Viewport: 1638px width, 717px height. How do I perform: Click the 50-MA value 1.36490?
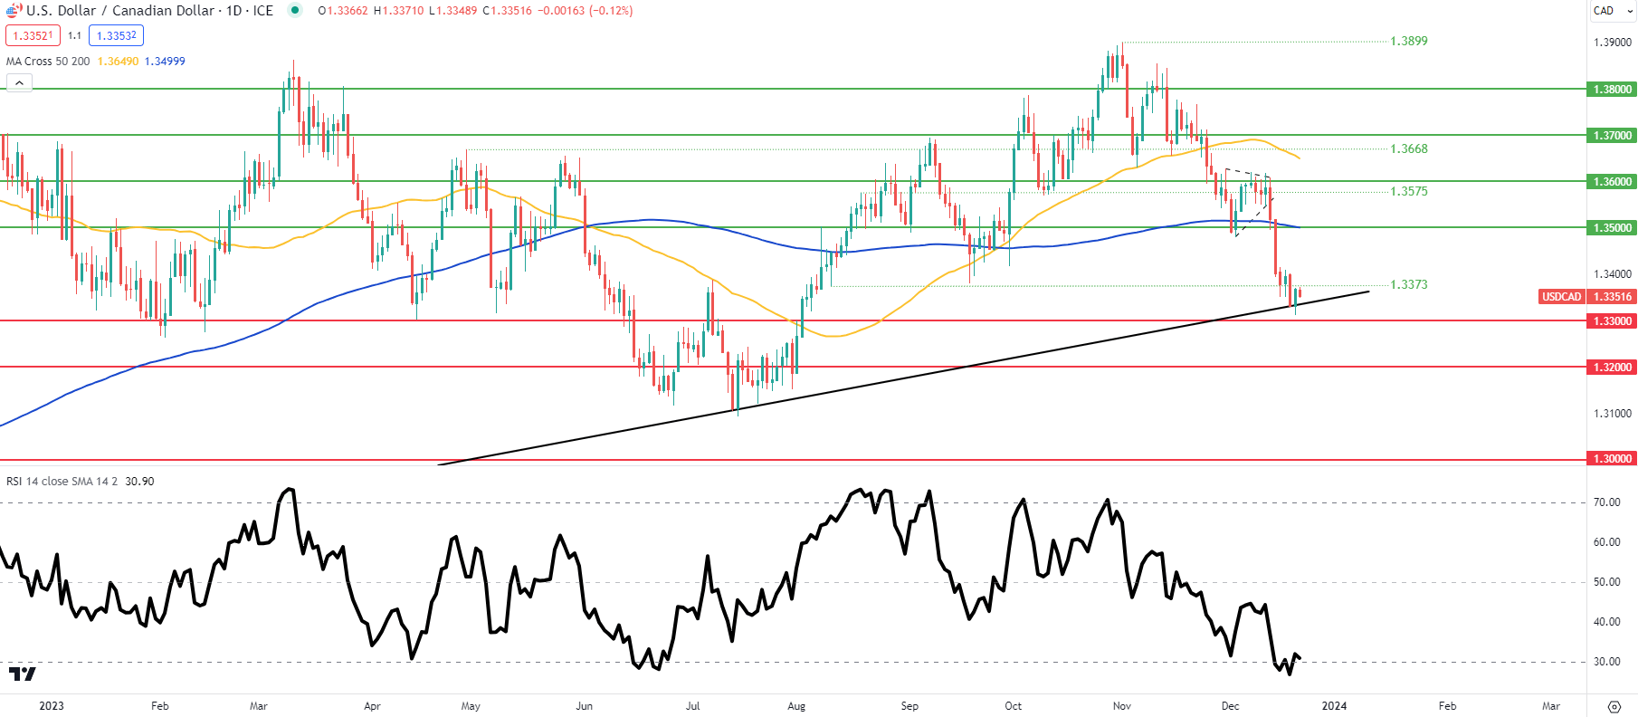point(118,62)
